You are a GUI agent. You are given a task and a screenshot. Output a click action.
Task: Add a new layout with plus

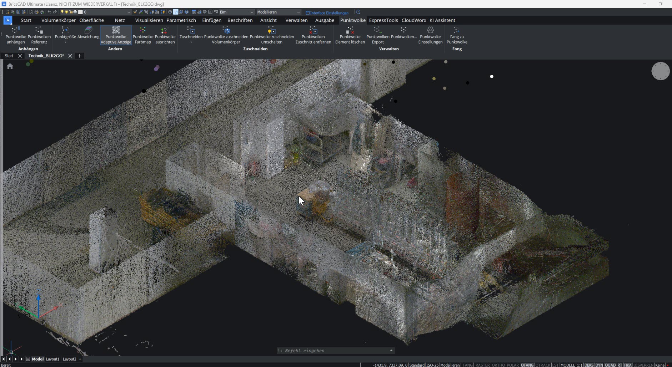click(80, 359)
